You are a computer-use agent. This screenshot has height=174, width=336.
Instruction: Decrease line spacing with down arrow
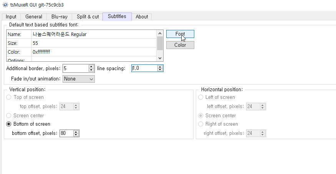(160, 70)
